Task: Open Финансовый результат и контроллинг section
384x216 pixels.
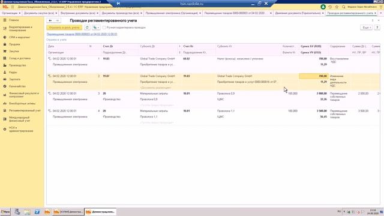Action: coord(24,95)
